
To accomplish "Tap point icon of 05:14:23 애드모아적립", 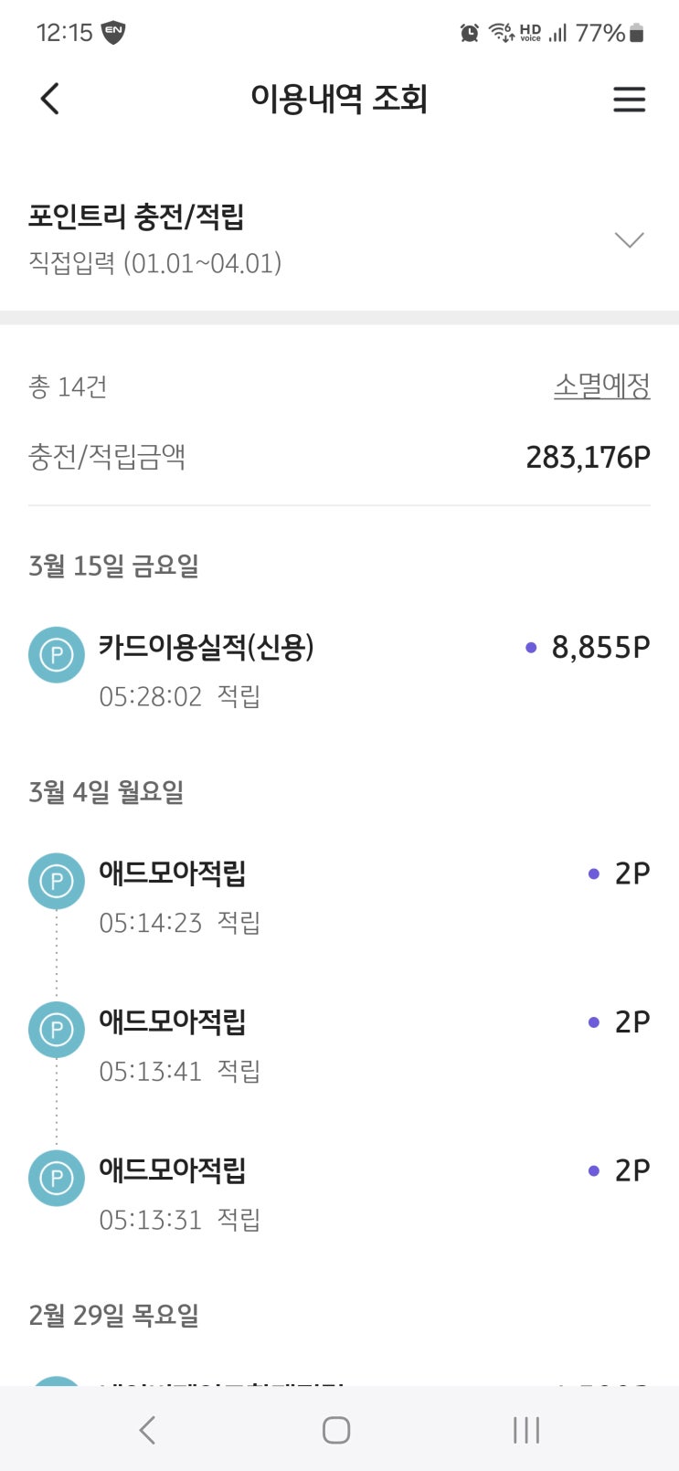I will 57,881.
